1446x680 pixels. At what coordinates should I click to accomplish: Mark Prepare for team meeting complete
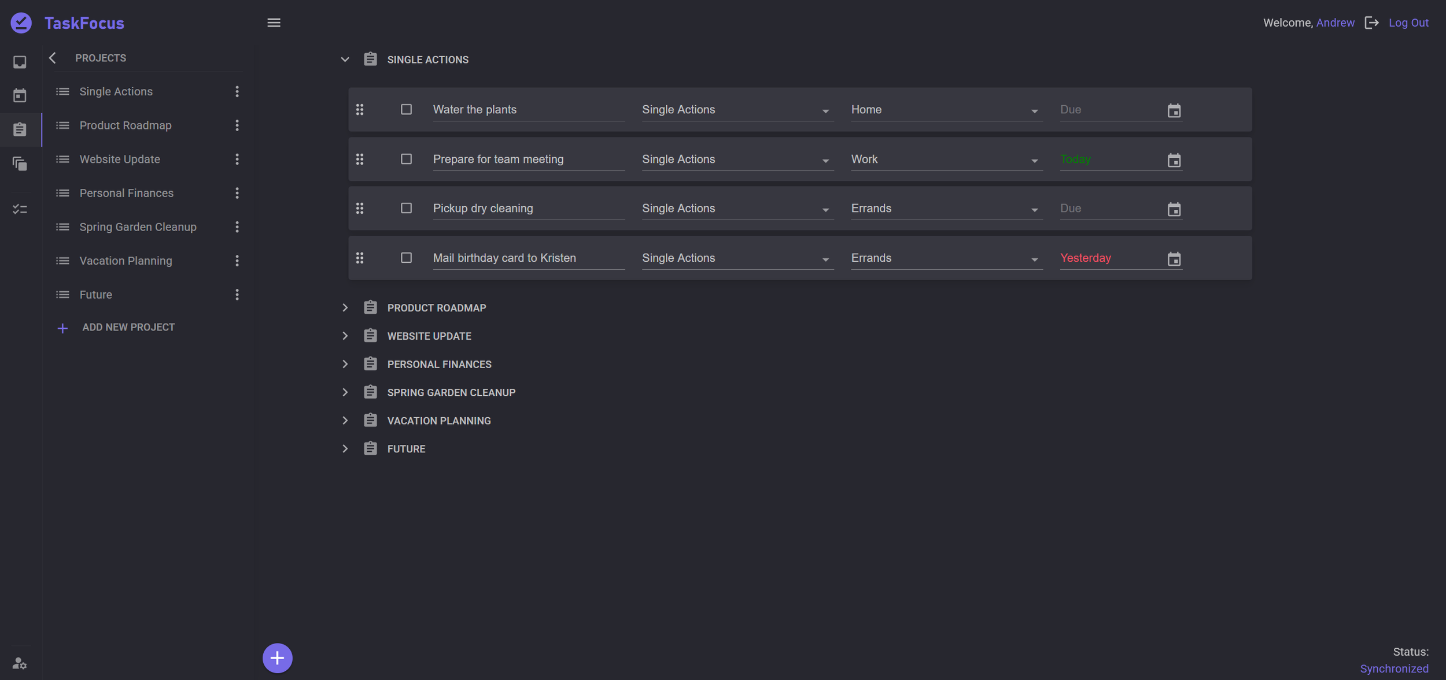(x=406, y=159)
